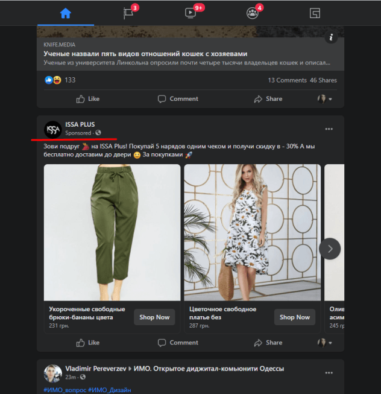381x394 pixels.
Task: Open the Watch video tab
Action: (x=191, y=13)
